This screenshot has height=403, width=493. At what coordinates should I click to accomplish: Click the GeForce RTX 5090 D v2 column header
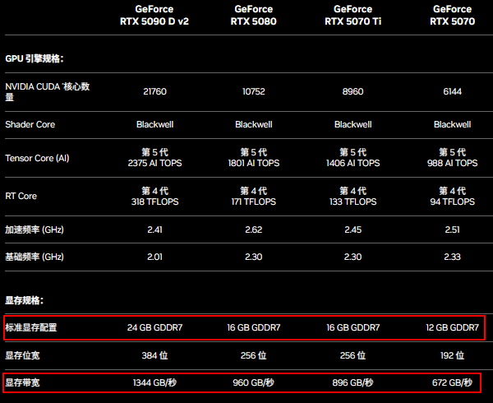pyautogui.click(x=154, y=16)
